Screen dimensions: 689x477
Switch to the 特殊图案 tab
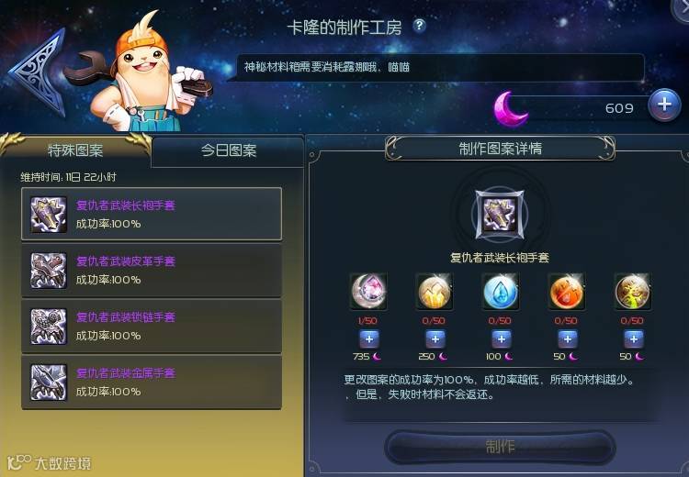click(x=75, y=150)
